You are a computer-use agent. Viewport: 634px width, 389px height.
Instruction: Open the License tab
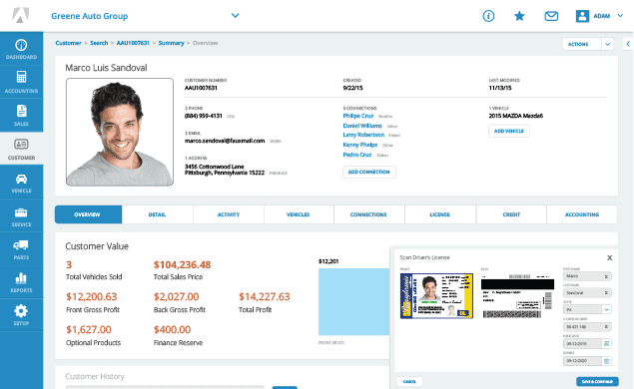click(440, 214)
